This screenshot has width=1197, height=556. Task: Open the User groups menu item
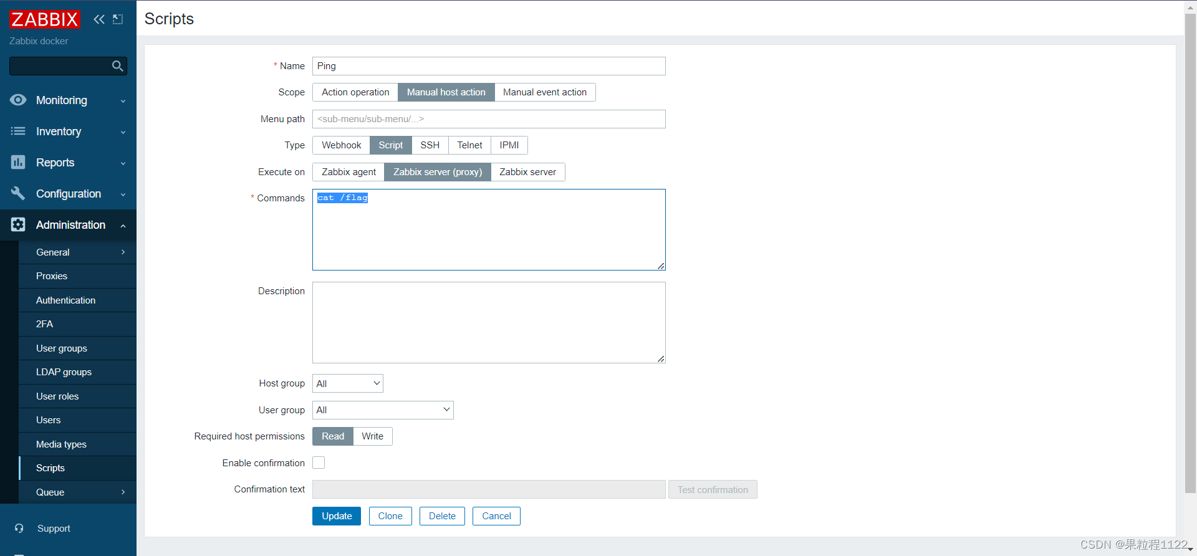click(x=77, y=348)
